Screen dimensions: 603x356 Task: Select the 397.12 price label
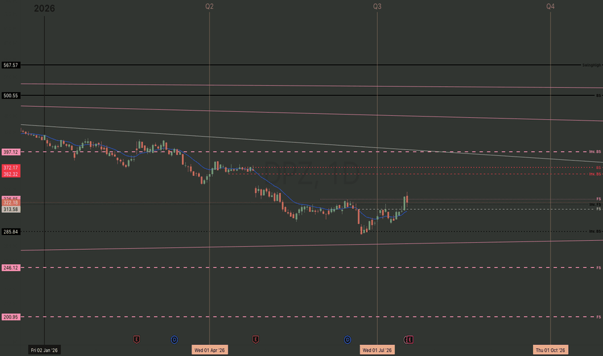[11, 152]
